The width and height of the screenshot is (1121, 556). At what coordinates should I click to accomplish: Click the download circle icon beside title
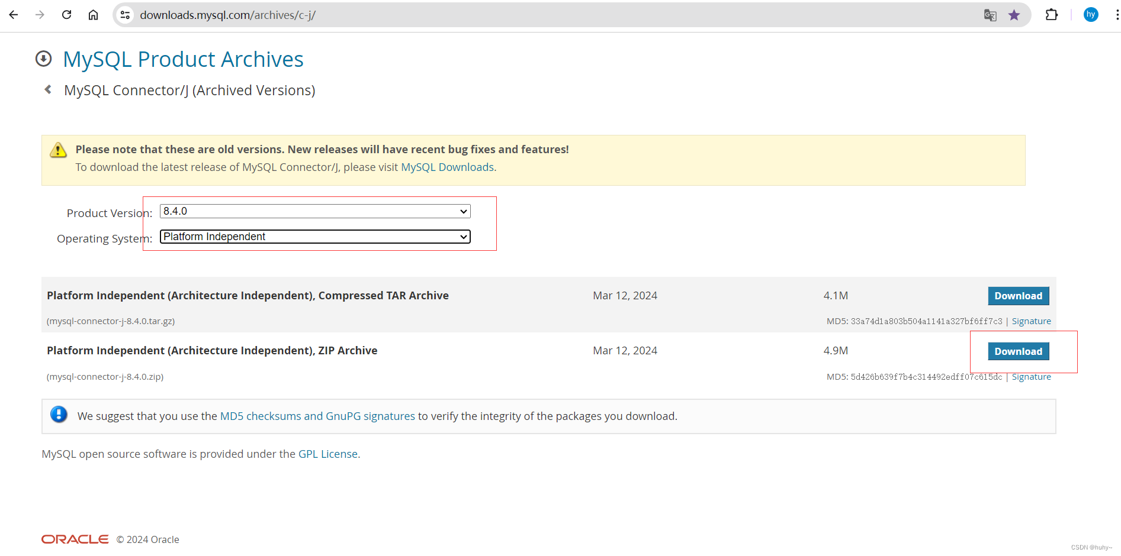(x=43, y=59)
